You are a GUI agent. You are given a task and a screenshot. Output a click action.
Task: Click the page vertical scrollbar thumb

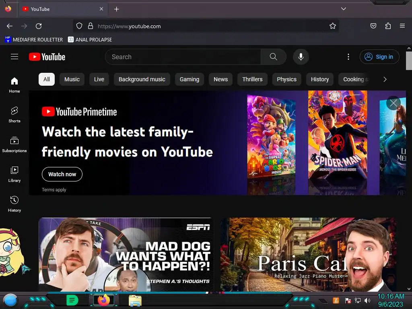pyautogui.click(x=409, y=61)
